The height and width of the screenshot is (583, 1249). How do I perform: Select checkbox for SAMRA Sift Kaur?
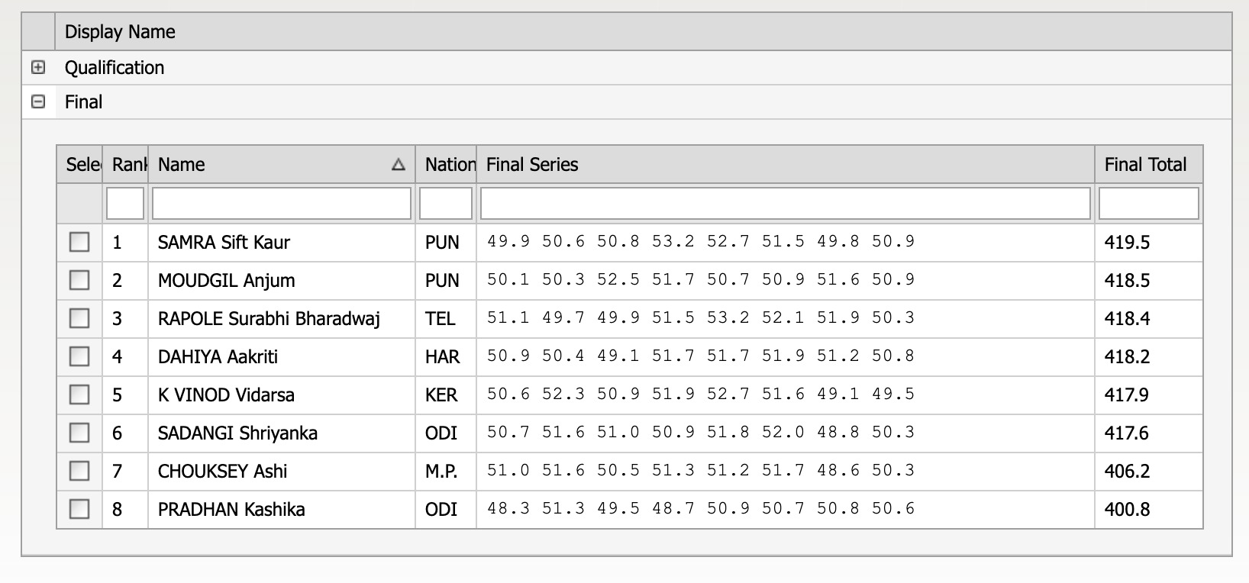coord(79,242)
